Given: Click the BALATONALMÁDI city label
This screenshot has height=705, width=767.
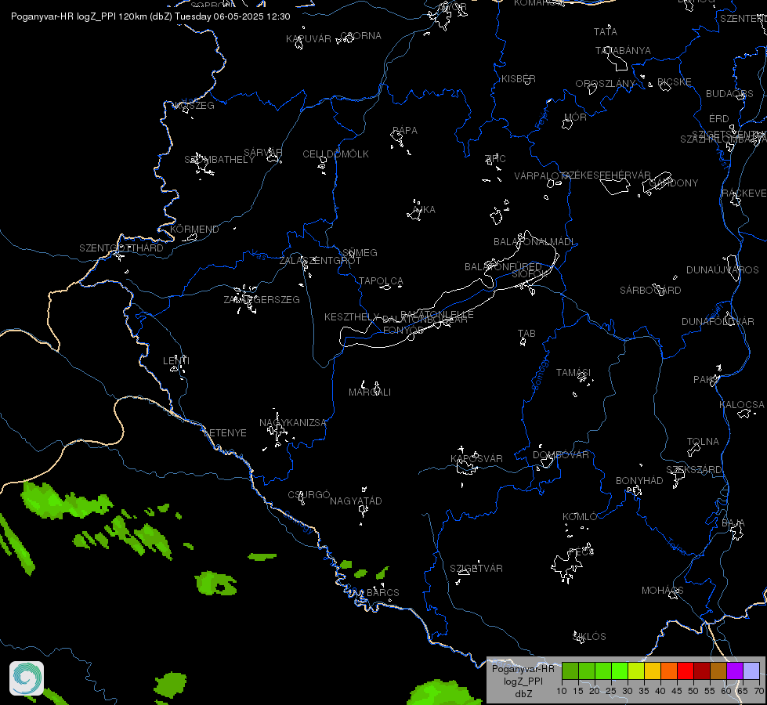Looking at the screenshot, I should coord(534,242).
